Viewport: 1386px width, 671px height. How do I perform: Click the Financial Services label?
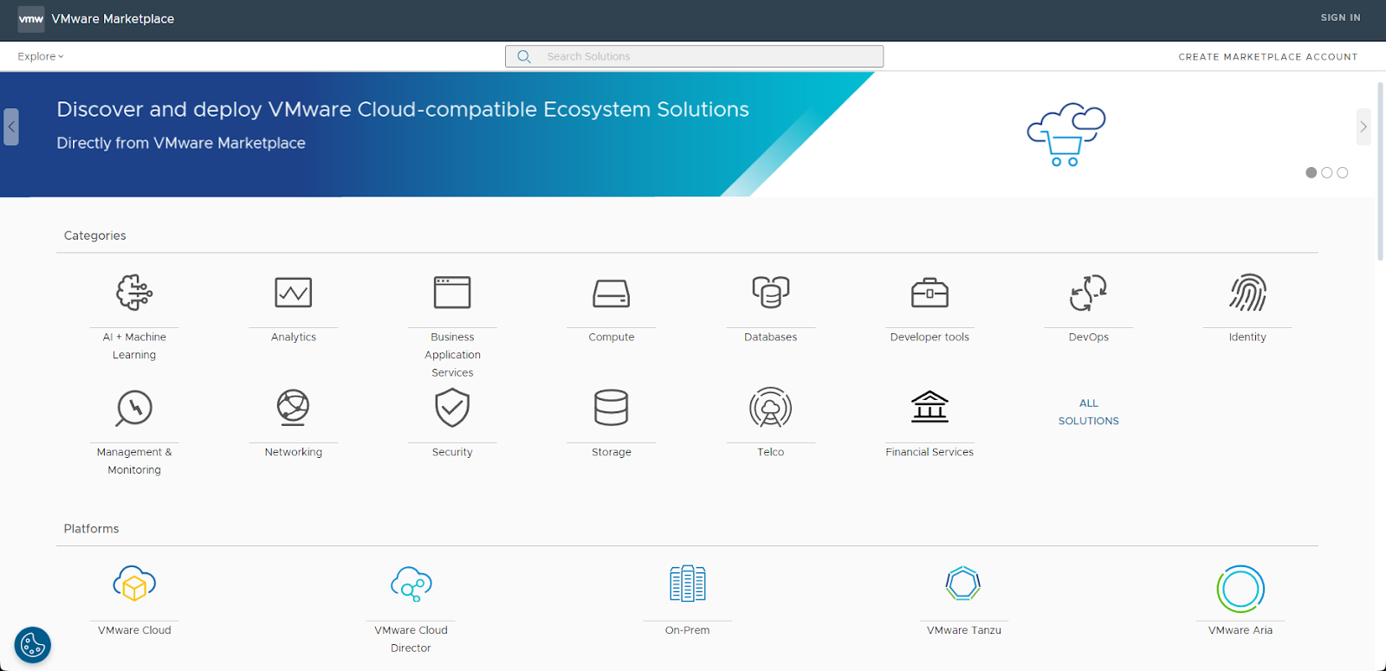coord(929,452)
